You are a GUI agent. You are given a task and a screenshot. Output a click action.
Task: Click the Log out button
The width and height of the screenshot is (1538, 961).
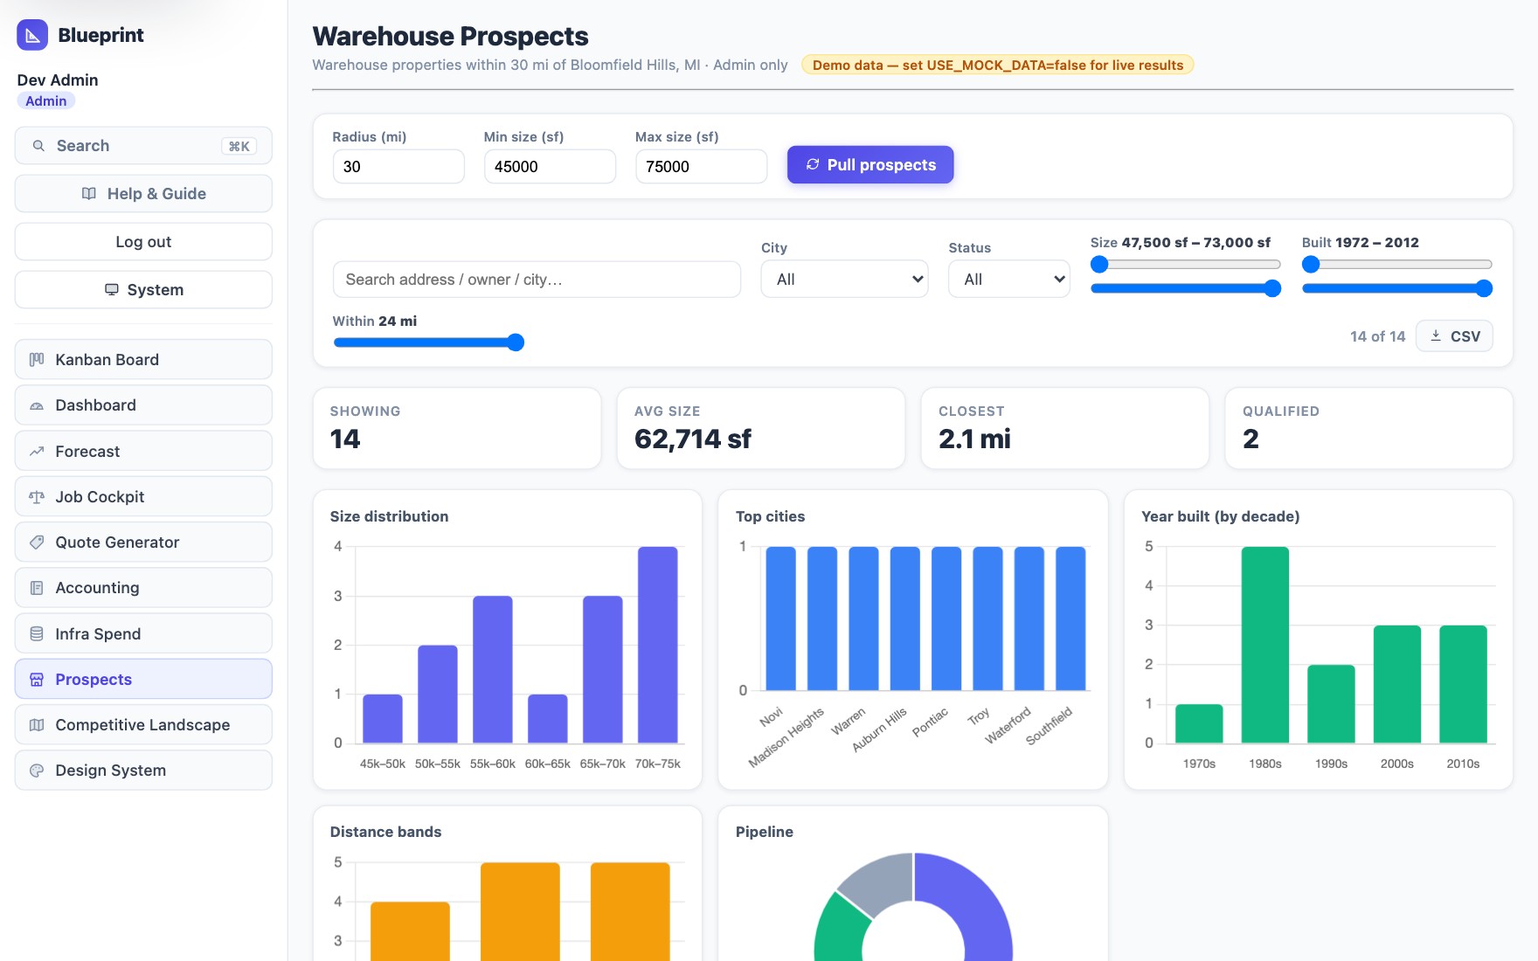coord(143,242)
